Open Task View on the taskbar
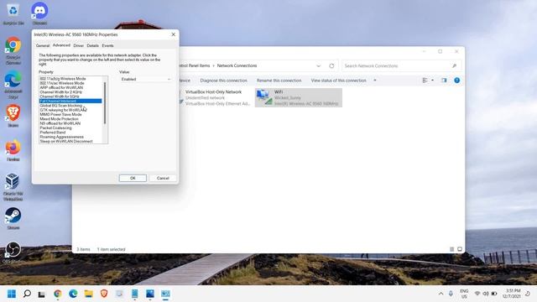 coord(42,294)
